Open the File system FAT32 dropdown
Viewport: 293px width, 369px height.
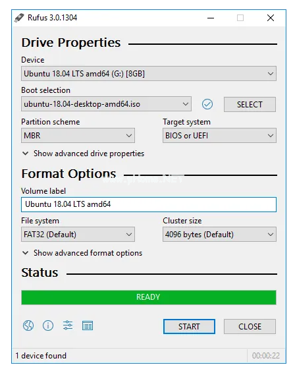coord(78,234)
